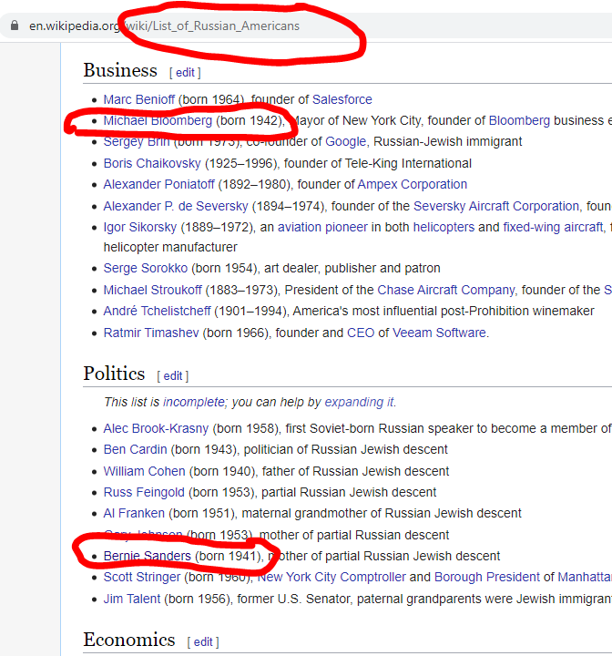Screen dimensions: 612x656
Task: Open William Cohen article
Action: point(144,471)
